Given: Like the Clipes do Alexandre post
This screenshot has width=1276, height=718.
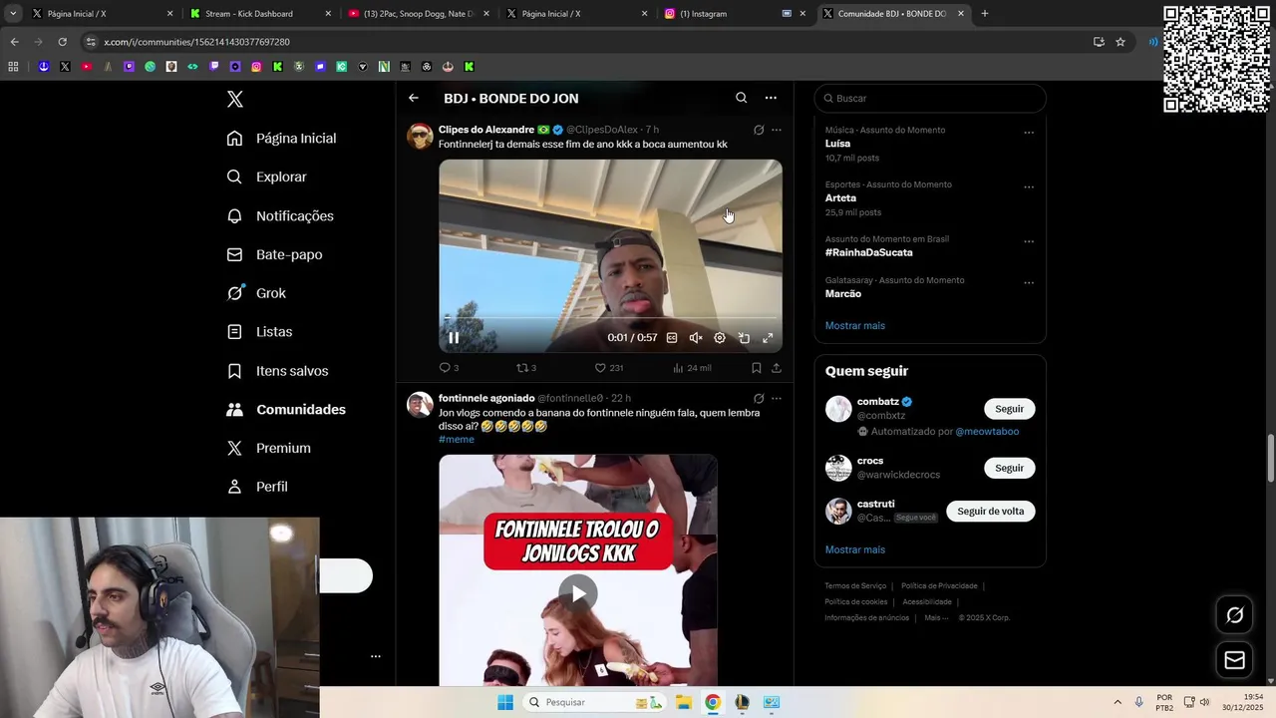Looking at the screenshot, I should tap(608, 368).
